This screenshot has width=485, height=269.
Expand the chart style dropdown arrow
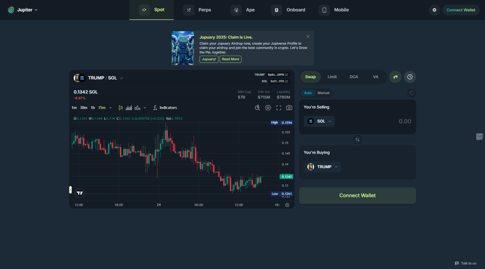pos(145,108)
